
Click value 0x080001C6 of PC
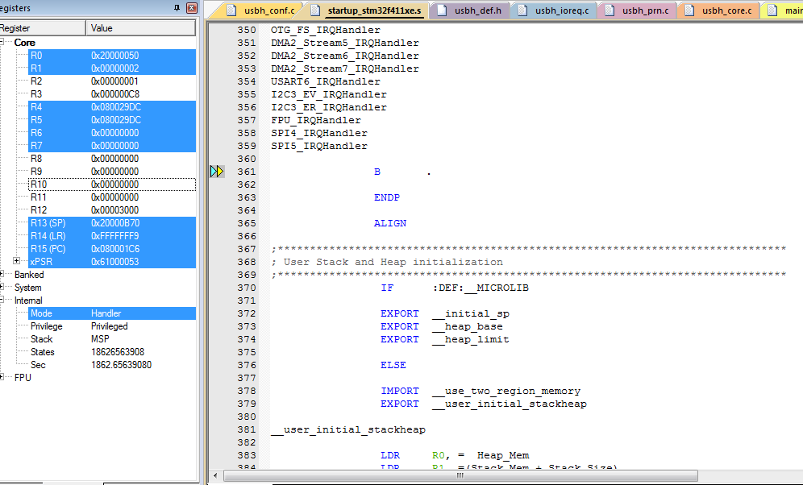[114, 249]
